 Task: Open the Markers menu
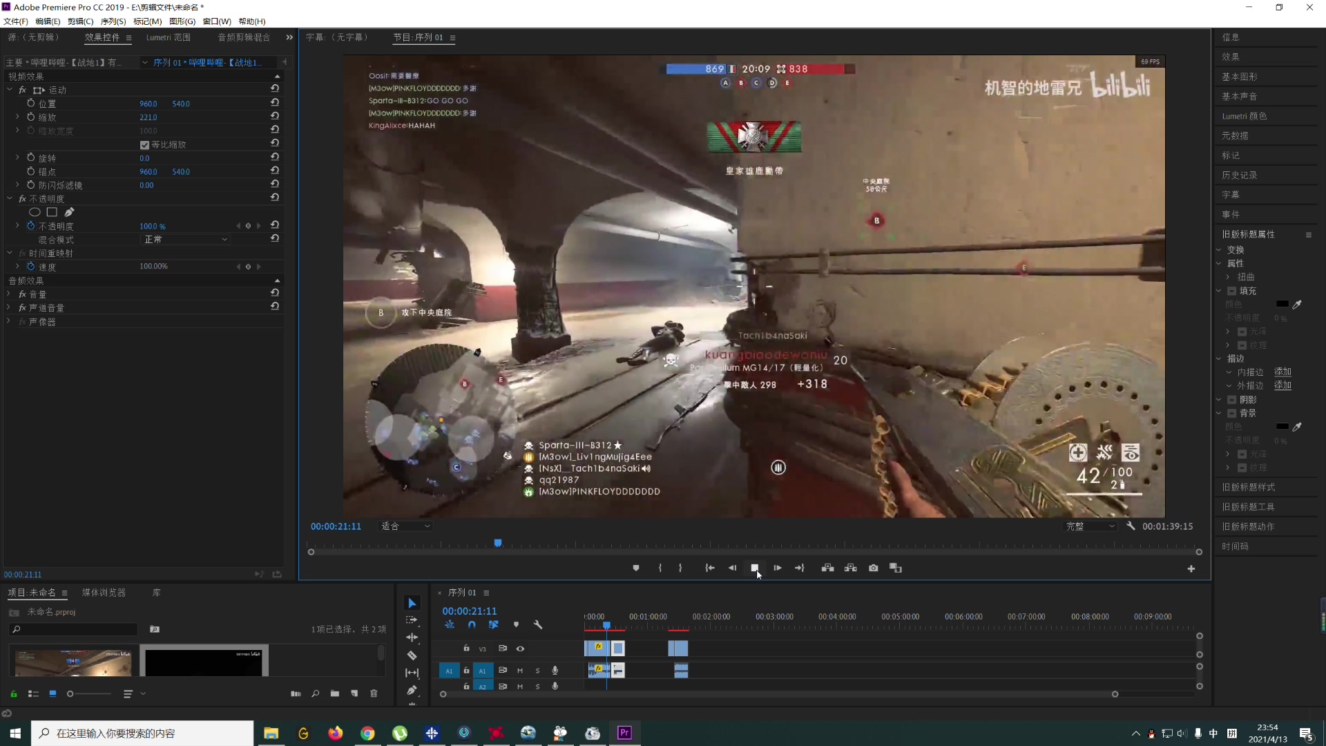point(147,21)
